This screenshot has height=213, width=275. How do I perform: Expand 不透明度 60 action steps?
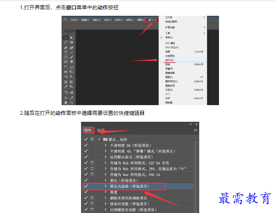pyautogui.click(x=106, y=145)
